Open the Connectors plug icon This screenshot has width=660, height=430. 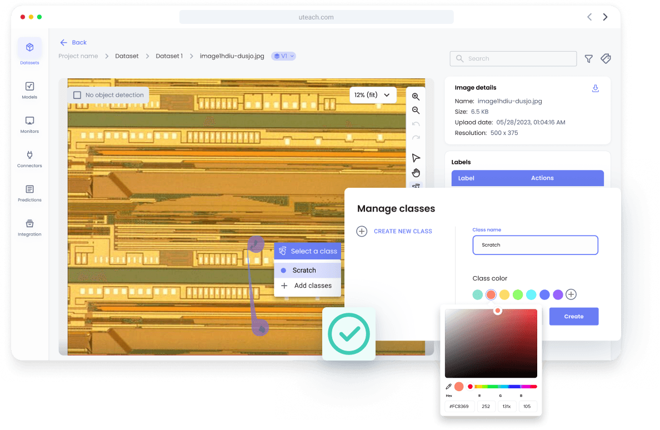click(29, 158)
